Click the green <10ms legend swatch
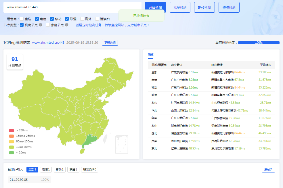283x188 pixels. [12, 152]
